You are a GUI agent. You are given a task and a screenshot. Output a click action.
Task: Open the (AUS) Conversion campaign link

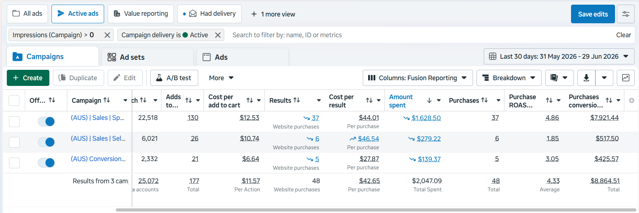pos(98,159)
